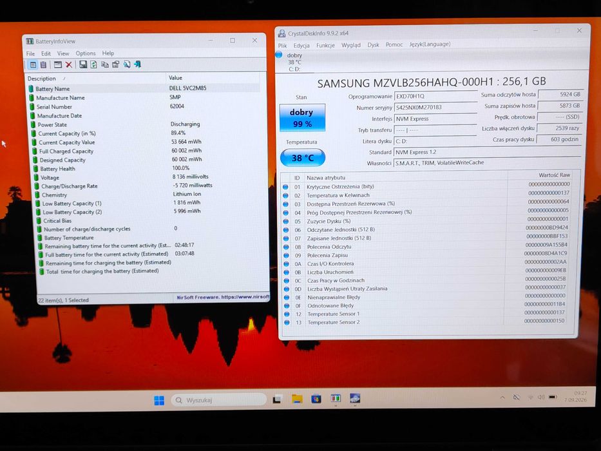Click the dobry 99 % health status button
The width and height of the screenshot is (601, 451).
point(302,118)
